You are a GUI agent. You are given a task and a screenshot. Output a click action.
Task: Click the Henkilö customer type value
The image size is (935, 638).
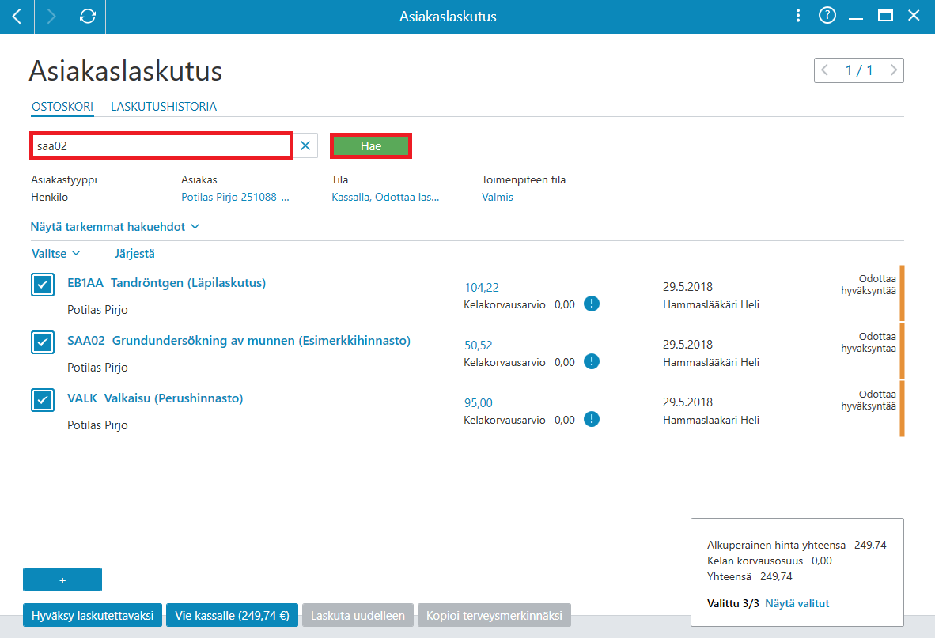(x=50, y=197)
